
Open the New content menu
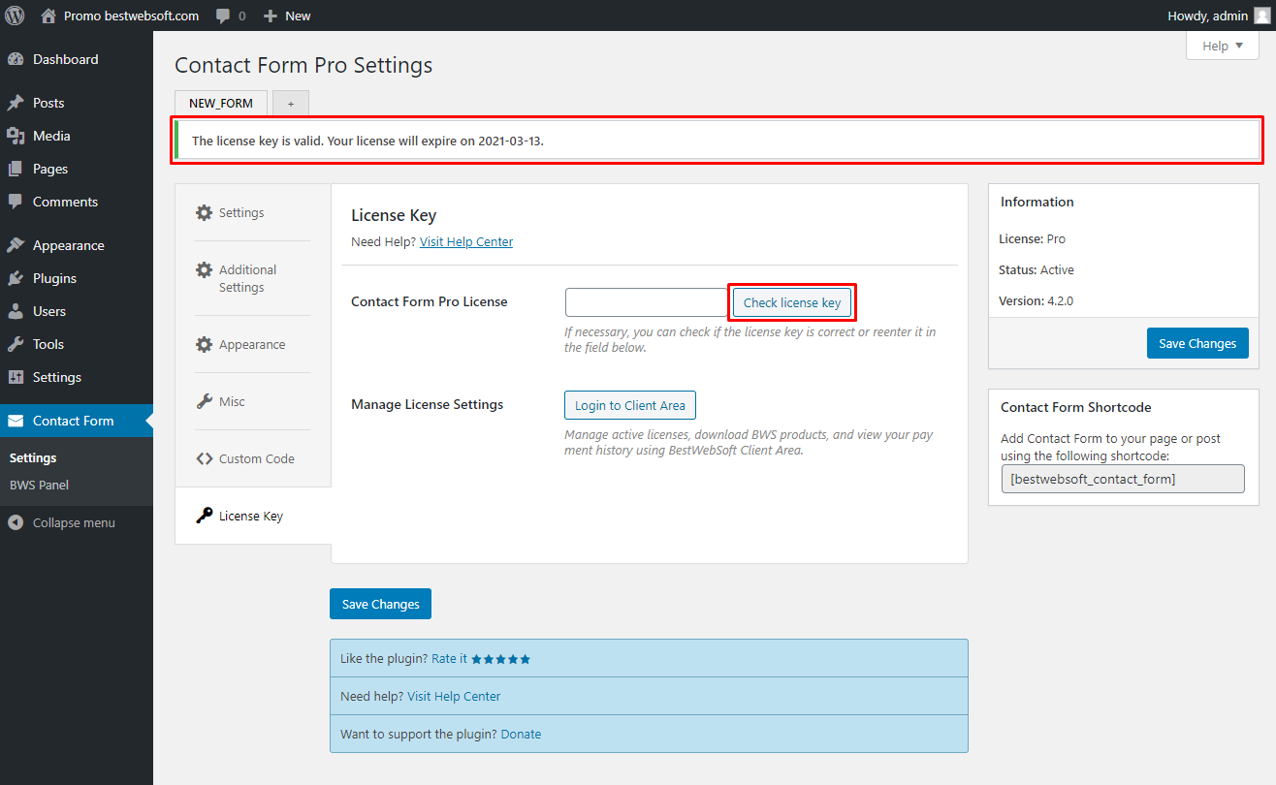287,16
